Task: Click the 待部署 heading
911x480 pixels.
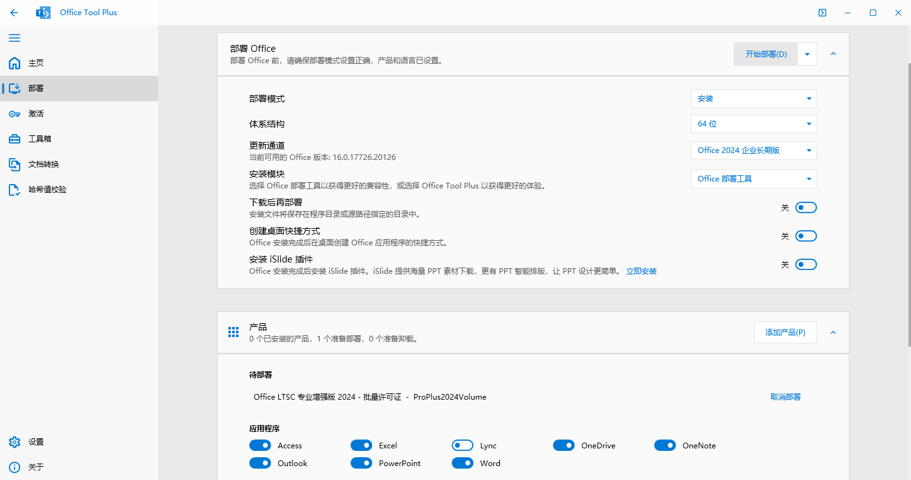Action: [261, 375]
